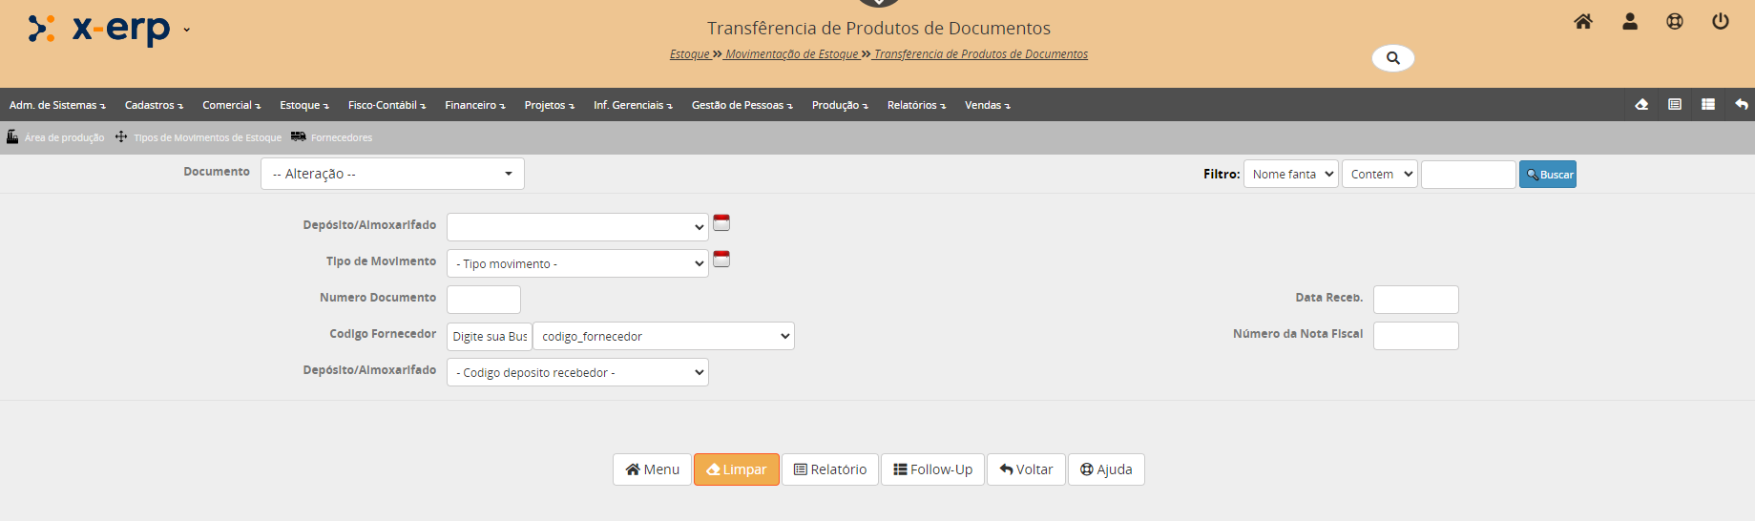This screenshot has width=1755, height=521.
Task: Click the lifebuoy support icon in the header
Action: coord(1675,22)
